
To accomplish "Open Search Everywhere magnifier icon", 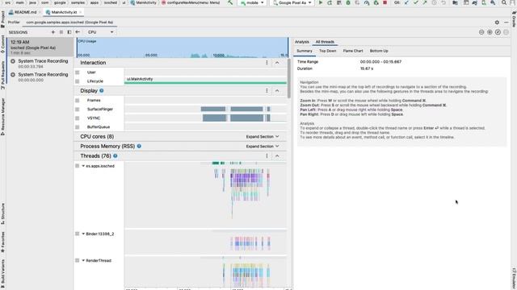I will click(x=504, y=2).
